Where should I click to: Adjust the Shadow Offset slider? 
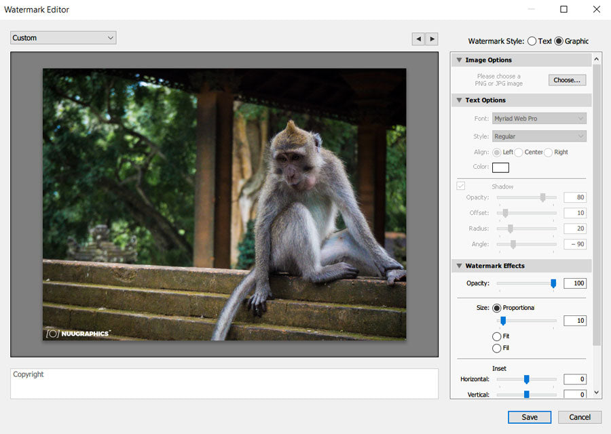point(505,213)
